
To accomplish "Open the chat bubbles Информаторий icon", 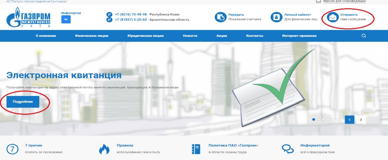I will tap(287, 149).
